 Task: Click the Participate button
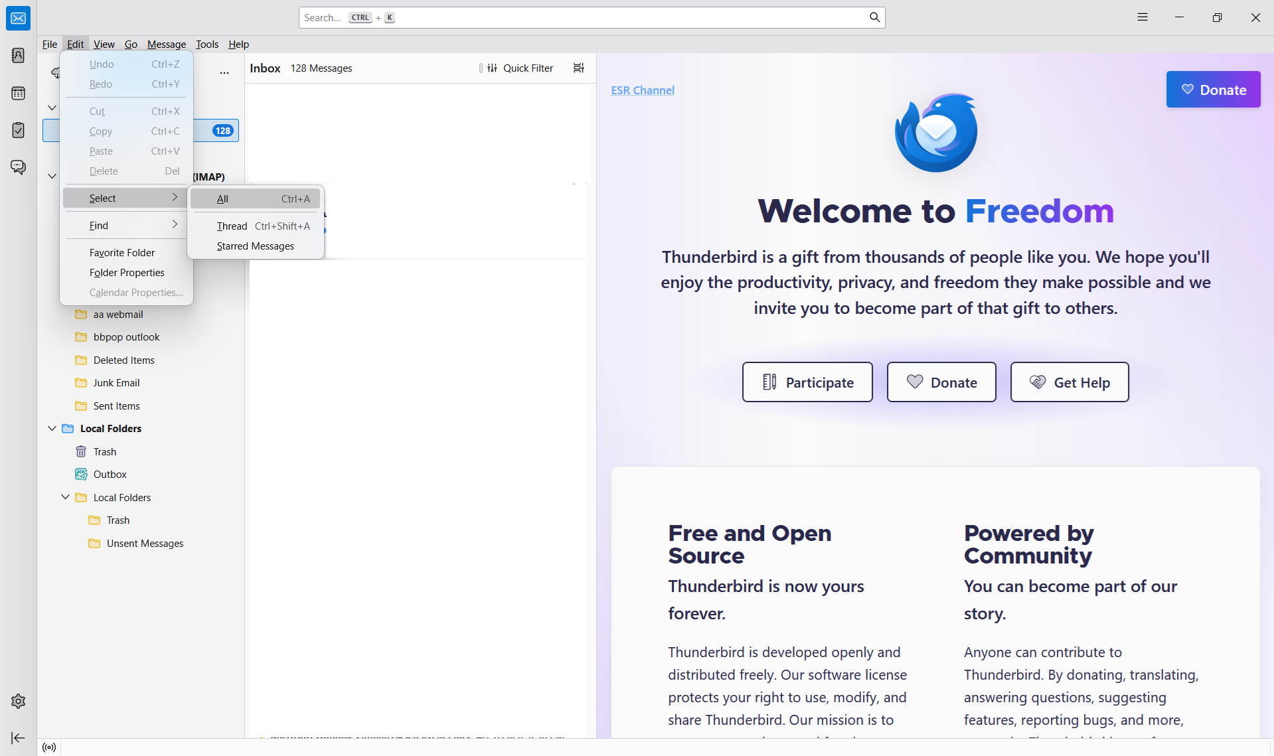click(x=807, y=382)
